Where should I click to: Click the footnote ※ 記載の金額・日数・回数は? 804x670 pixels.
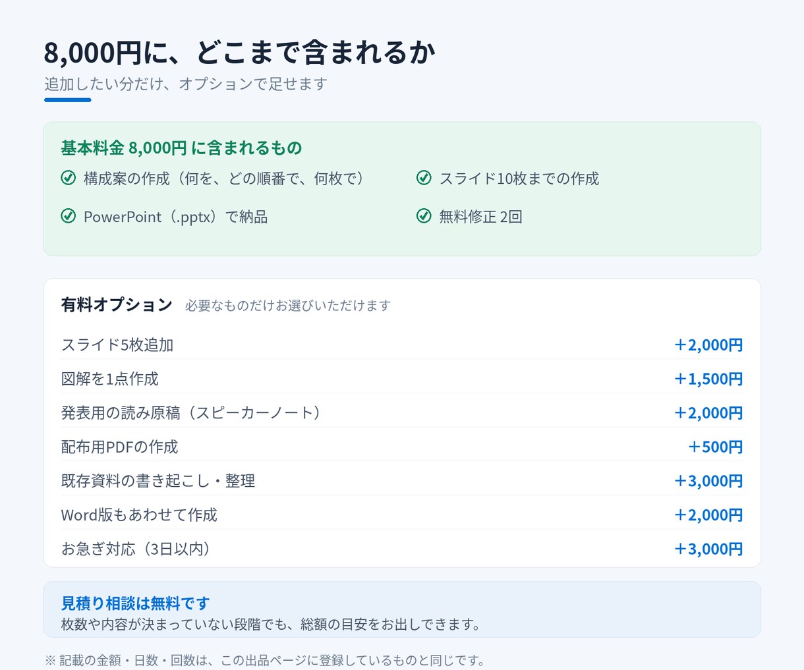coord(265,660)
